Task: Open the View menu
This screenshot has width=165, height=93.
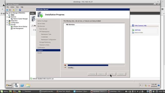Action: click(x=17, y=7)
